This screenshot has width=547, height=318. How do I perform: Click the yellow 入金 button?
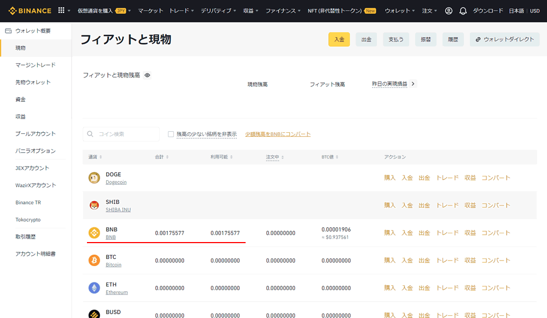click(339, 39)
